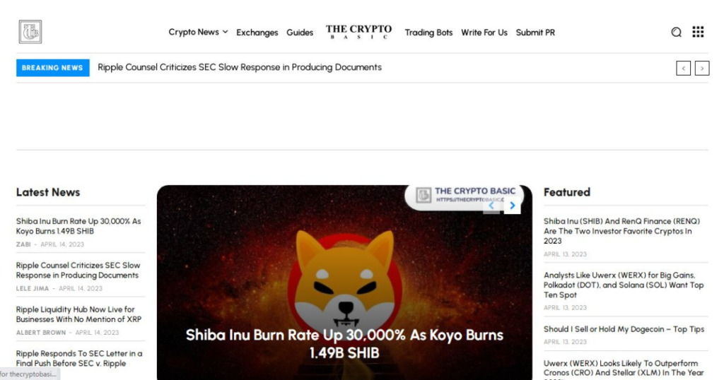Open the grid menu icon
Screen dimensions: 724x380
tap(698, 32)
